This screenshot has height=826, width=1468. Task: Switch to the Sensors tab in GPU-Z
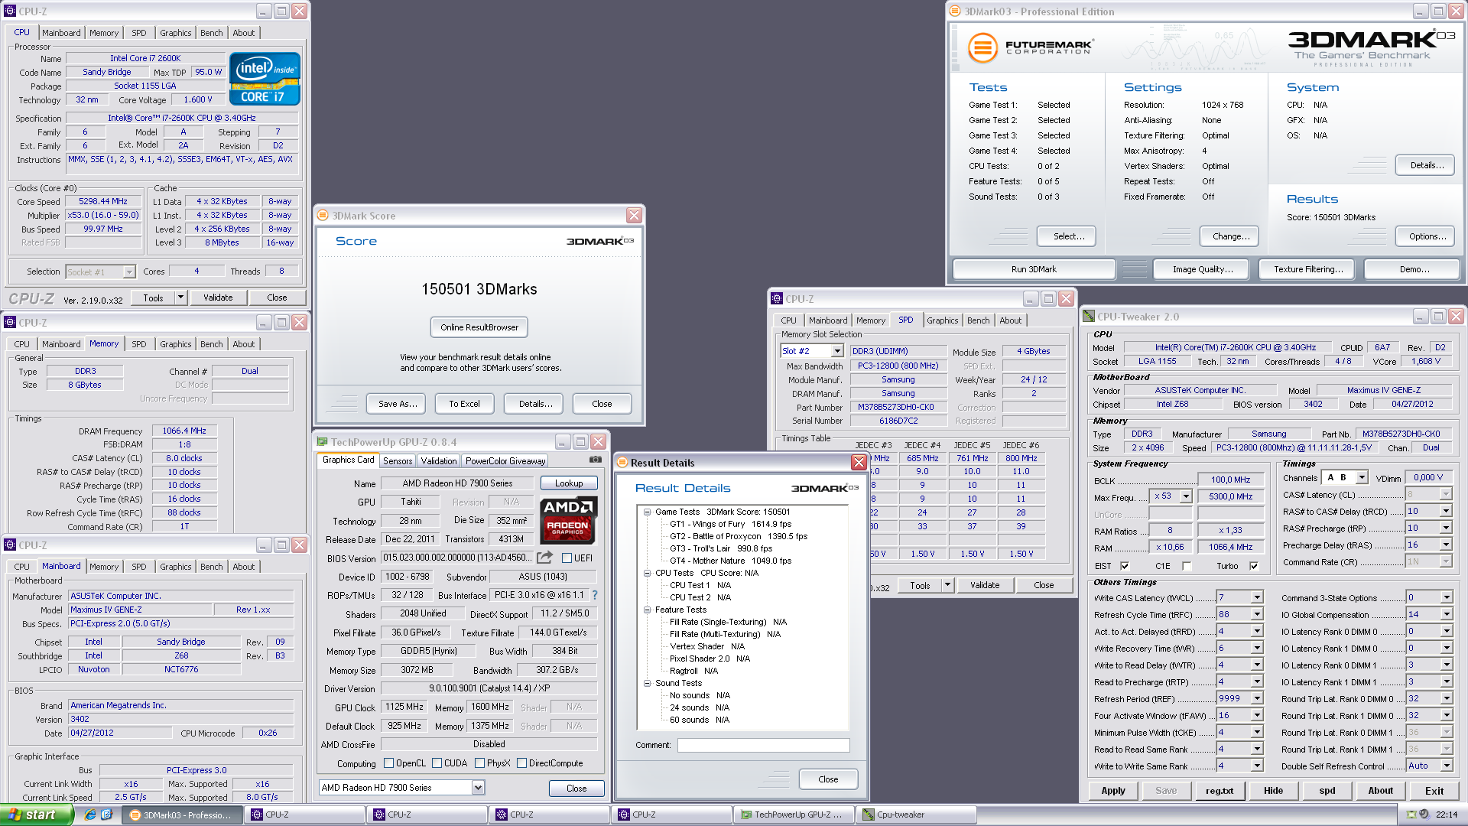click(398, 460)
